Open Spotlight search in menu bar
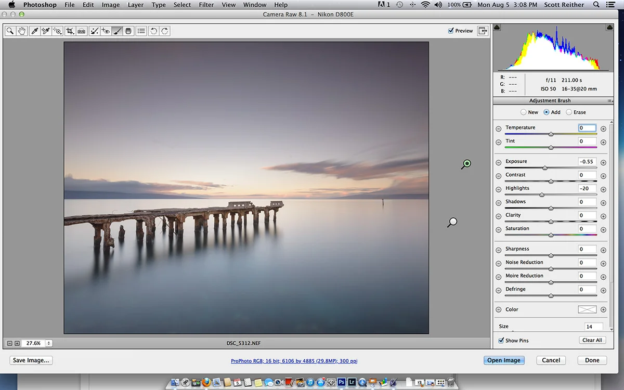This screenshot has width=624, height=390. (x=597, y=5)
